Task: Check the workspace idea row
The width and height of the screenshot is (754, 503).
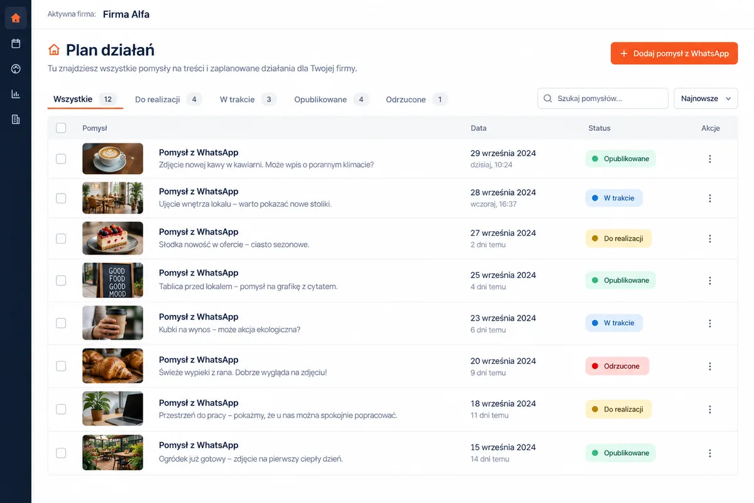Action: [x=61, y=409]
